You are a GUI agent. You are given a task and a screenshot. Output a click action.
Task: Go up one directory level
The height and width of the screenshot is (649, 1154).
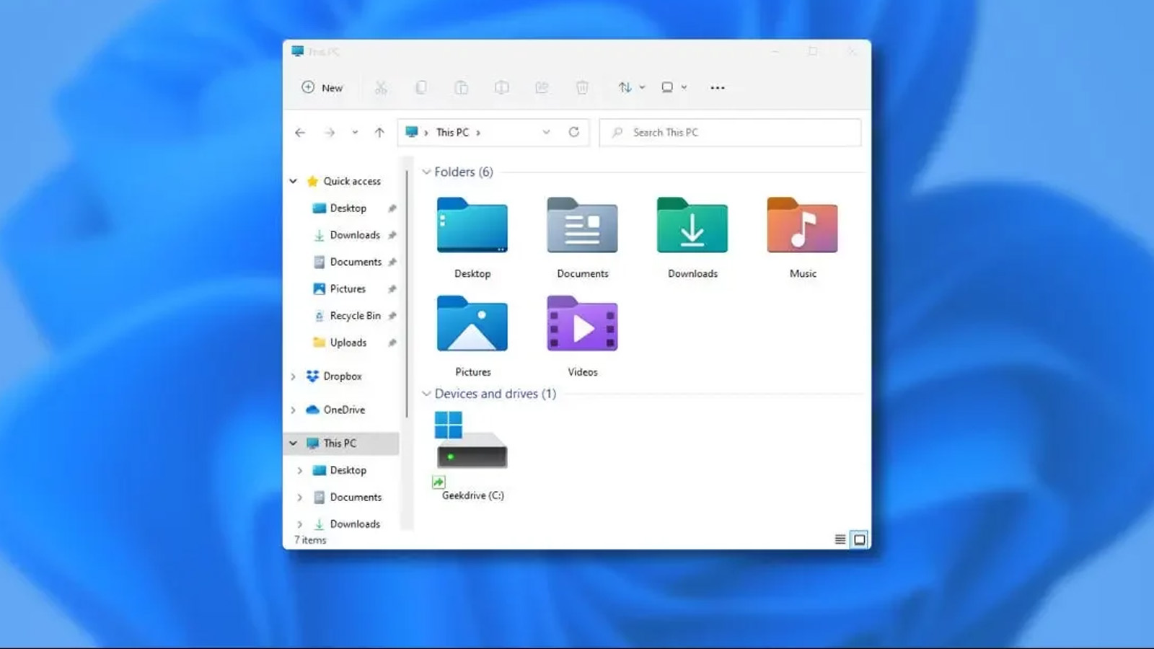coord(379,132)
